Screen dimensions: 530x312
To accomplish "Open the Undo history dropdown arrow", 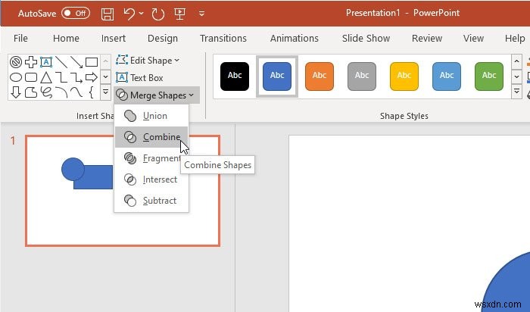I will 142,14.
